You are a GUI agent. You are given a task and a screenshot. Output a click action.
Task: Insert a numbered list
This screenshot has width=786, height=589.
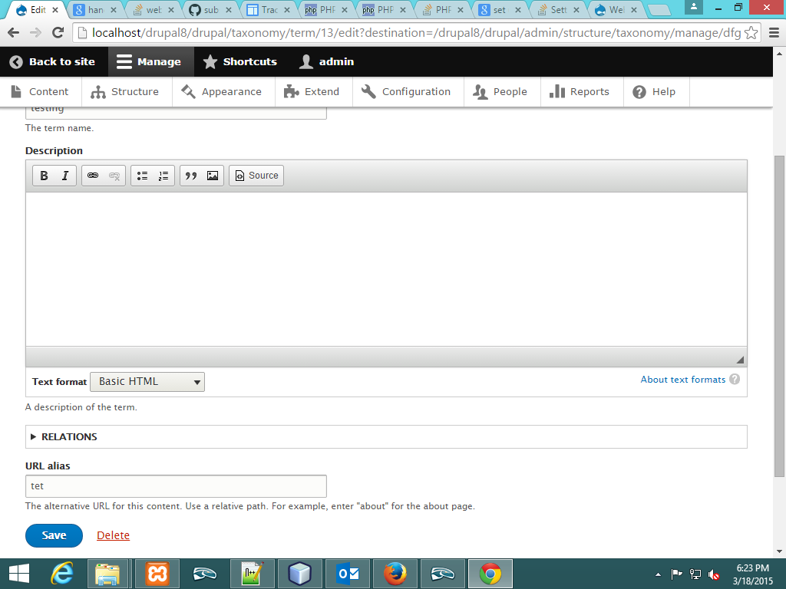(x=163, y=175)
